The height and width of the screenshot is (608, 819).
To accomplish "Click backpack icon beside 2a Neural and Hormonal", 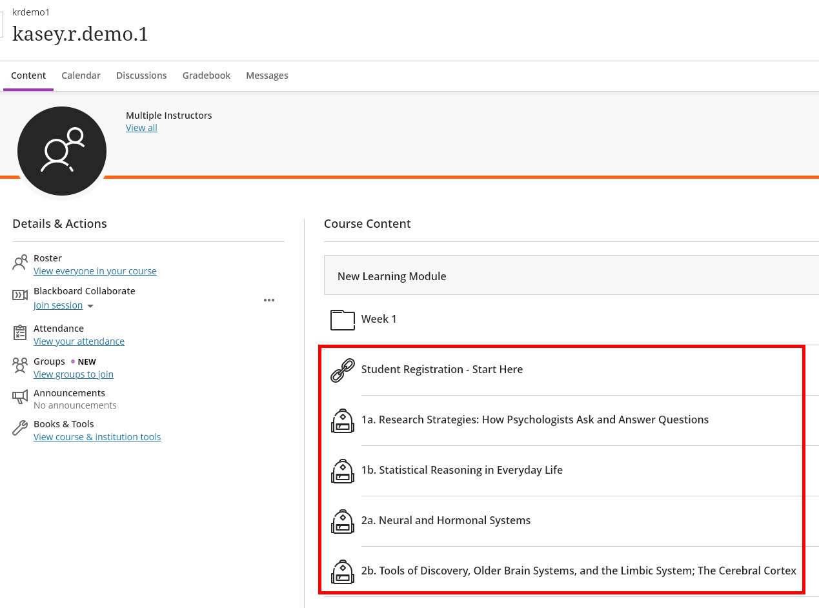I will (x=343, y=522).
